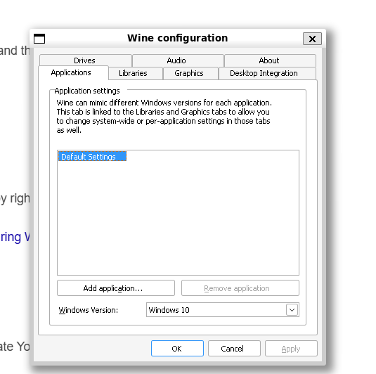
Task: Go to the Desktop Integration tab
Action: tap(267, 73)
